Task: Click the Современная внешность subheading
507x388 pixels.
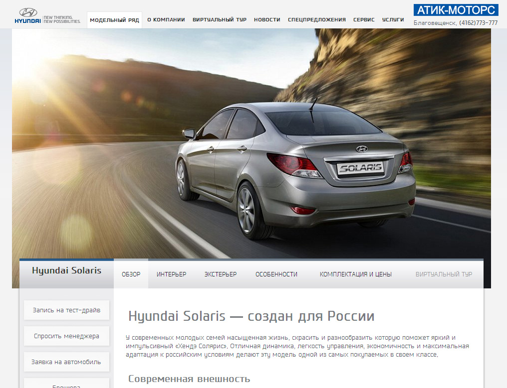Action: [189, 379]
